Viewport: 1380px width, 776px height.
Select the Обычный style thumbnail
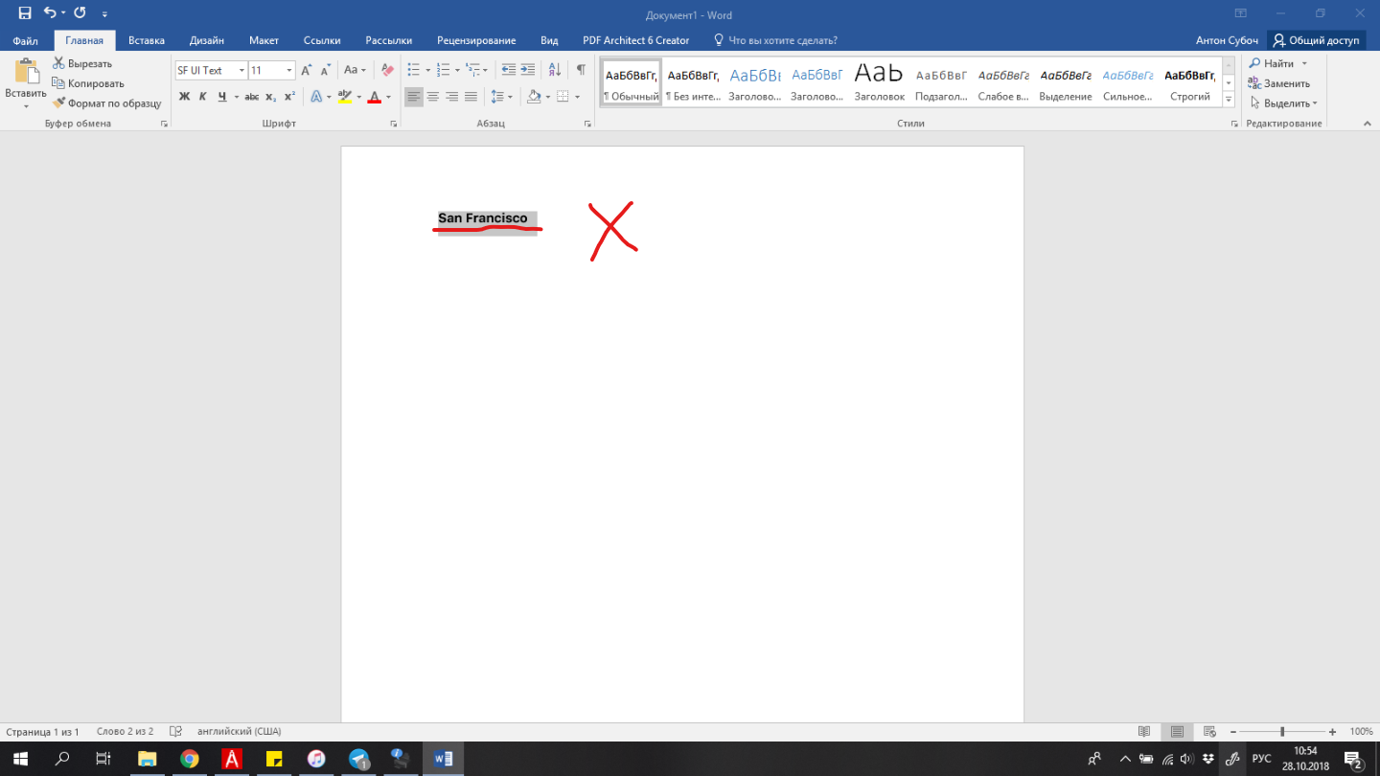[x=632, y=82]
